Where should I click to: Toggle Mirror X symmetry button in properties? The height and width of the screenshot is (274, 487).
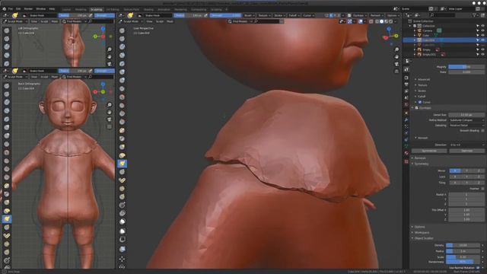[x=455, y=170]
